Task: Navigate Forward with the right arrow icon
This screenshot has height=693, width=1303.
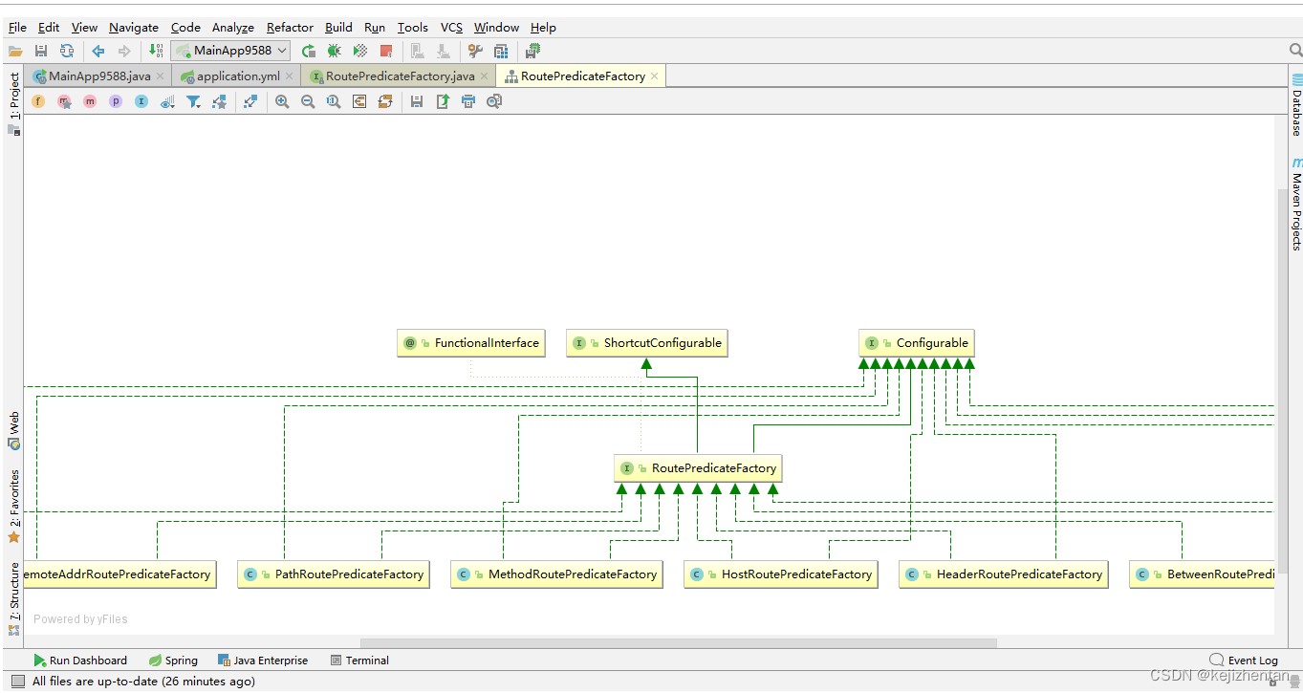Action: click(x=124, y=51)
